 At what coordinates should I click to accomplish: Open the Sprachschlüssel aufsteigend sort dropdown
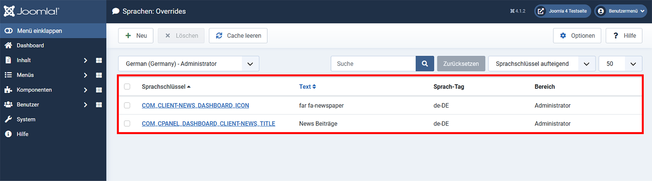[542, 64]
